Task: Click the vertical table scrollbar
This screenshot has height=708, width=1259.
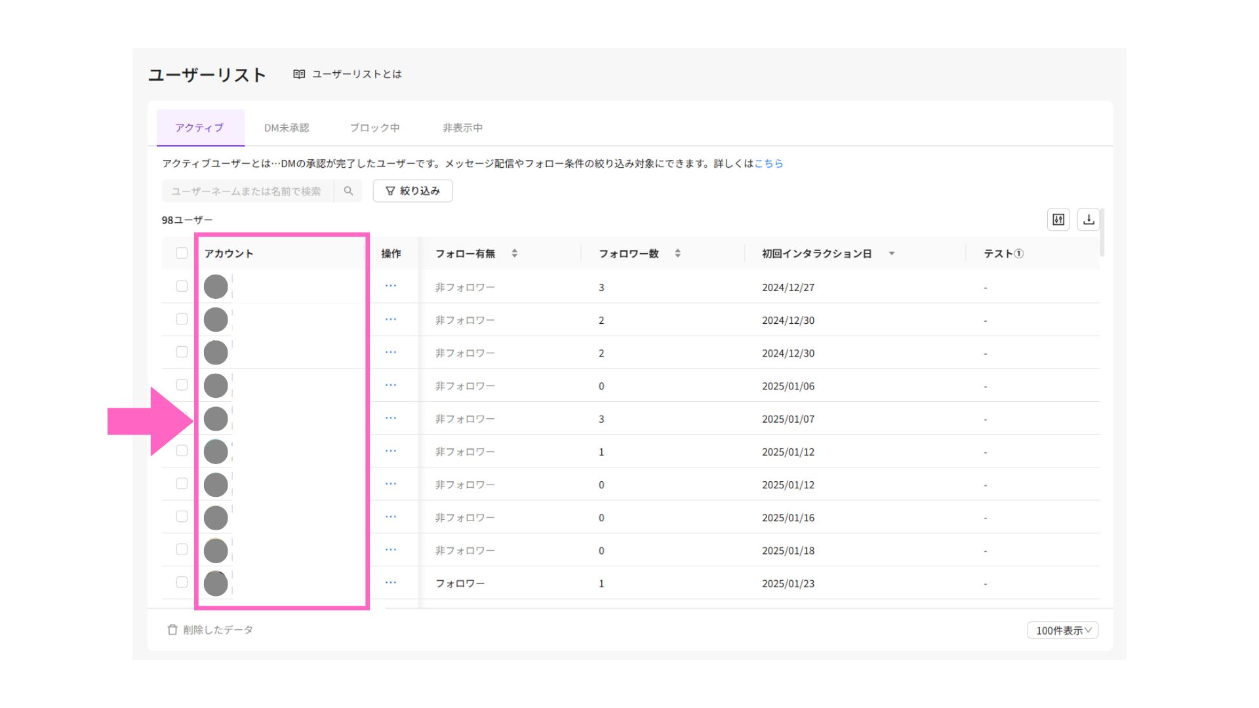Action: (x=1102, y=233)
